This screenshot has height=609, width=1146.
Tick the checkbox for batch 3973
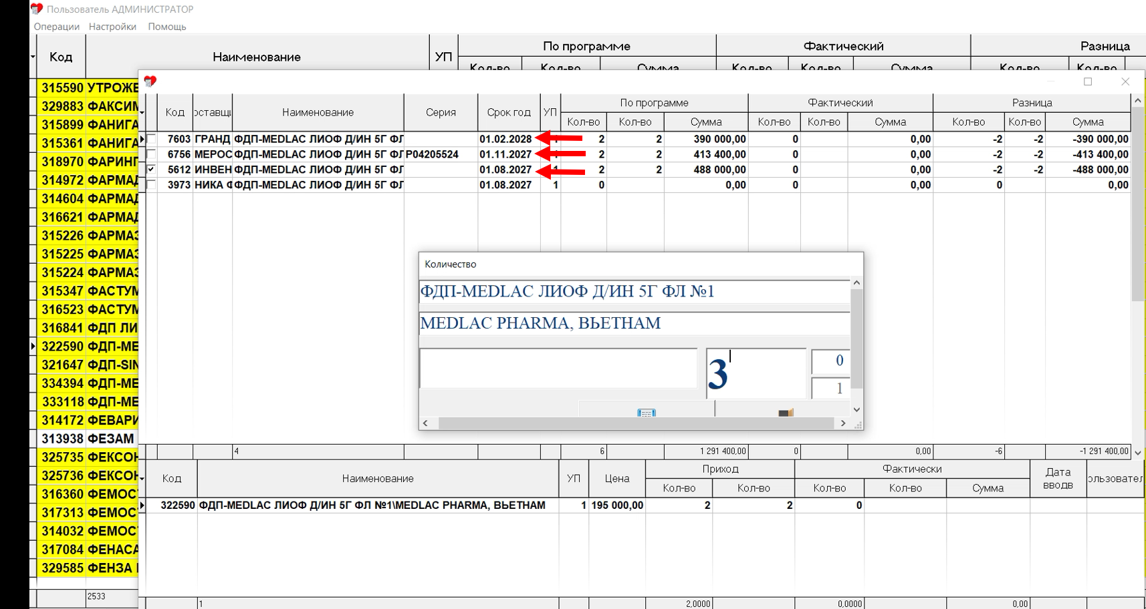pyautogui.click(x=152, y=185)
